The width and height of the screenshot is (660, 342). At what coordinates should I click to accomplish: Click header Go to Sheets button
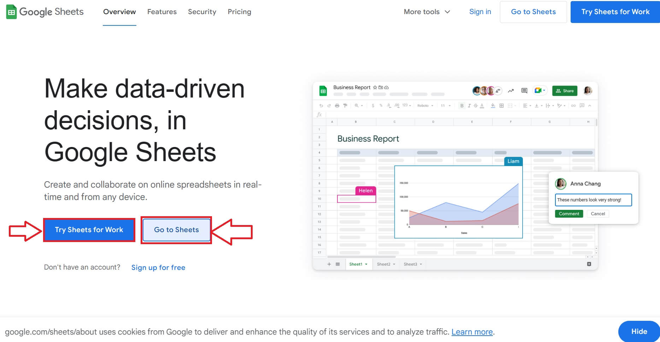coord(533,12)
